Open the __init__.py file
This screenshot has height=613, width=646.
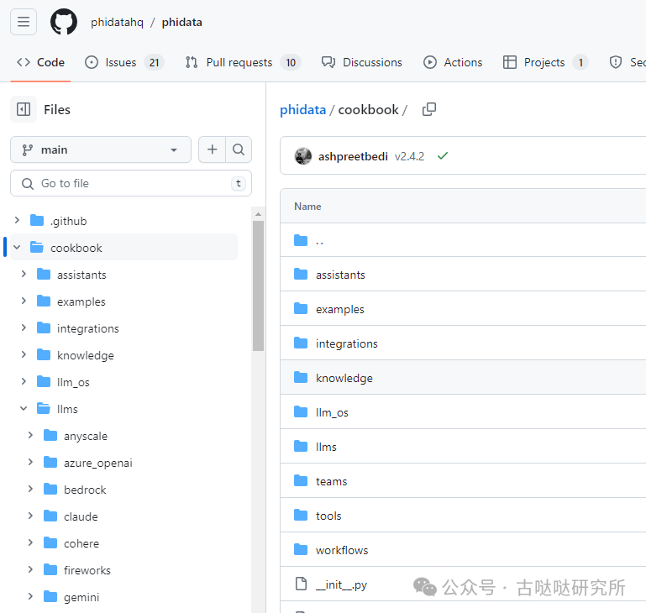pos(341,584)
